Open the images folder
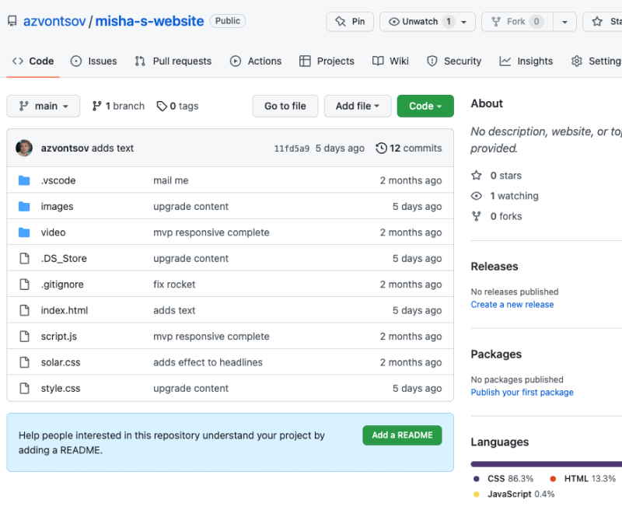 point(57,206)
